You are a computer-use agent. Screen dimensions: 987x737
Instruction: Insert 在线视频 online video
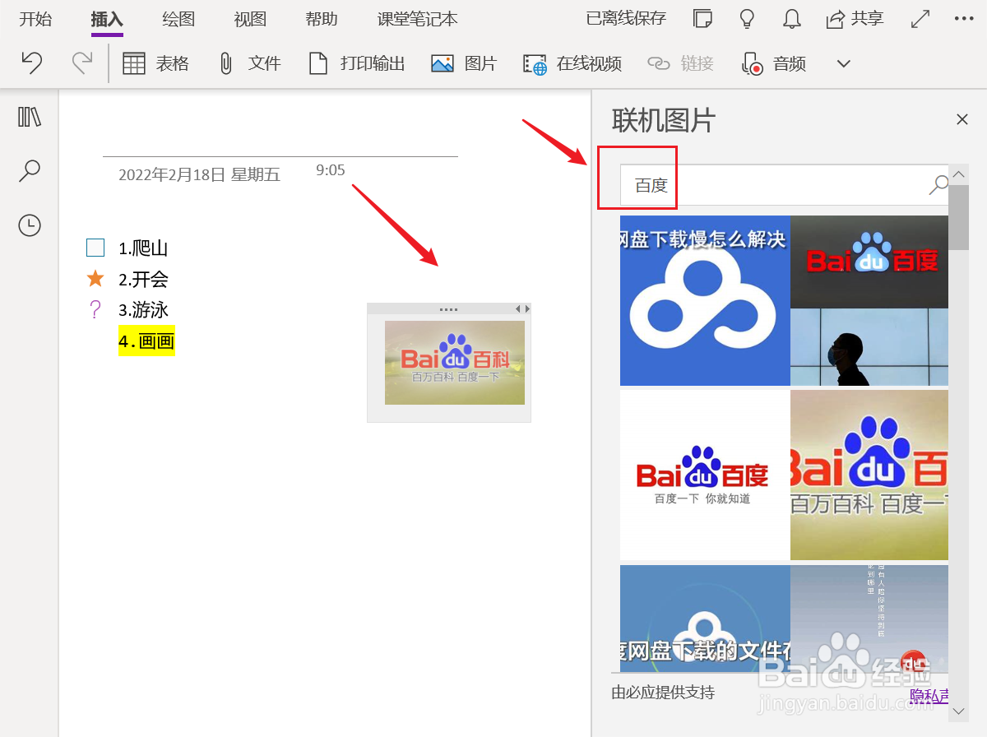[572, 63]
